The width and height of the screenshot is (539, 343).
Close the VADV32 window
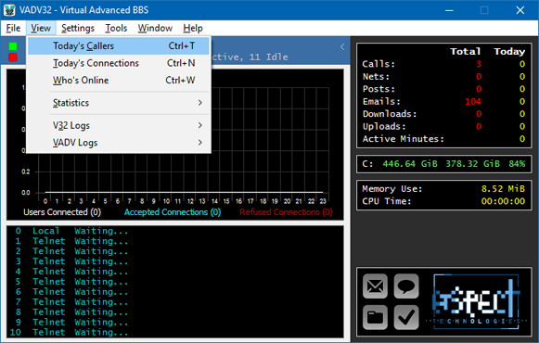(520, 10)
